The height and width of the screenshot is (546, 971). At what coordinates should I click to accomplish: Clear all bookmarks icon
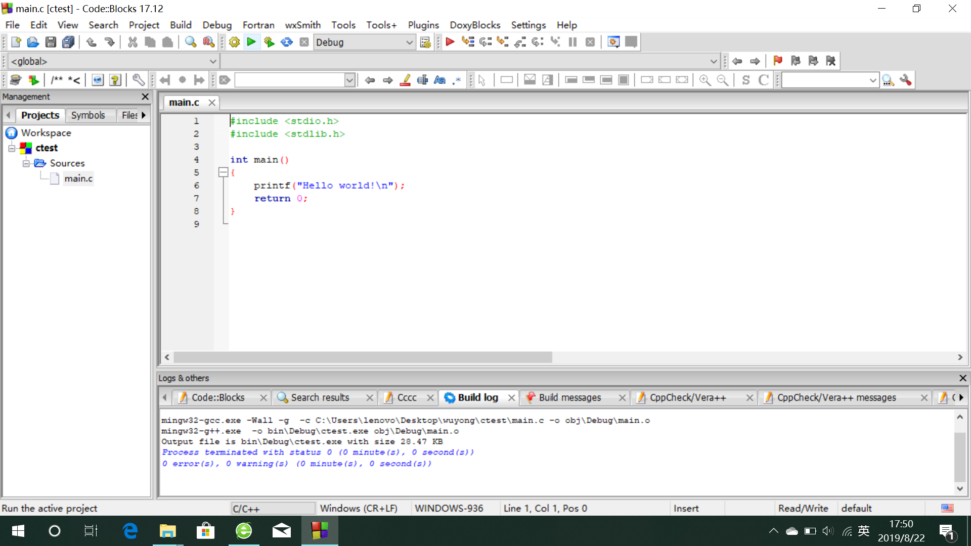click(831, 61)
